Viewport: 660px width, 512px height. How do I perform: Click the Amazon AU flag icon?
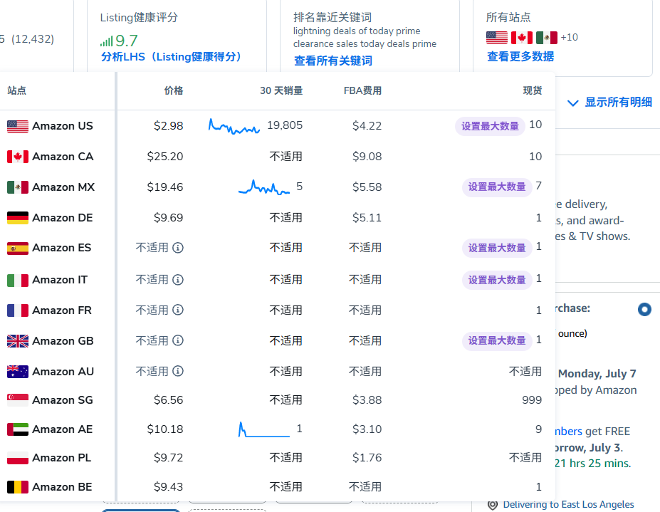(18, 372)
